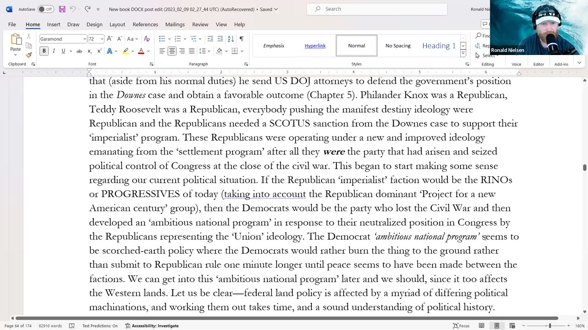Switch to the References tab
588x330 pixels.
[x=145, y=24]
